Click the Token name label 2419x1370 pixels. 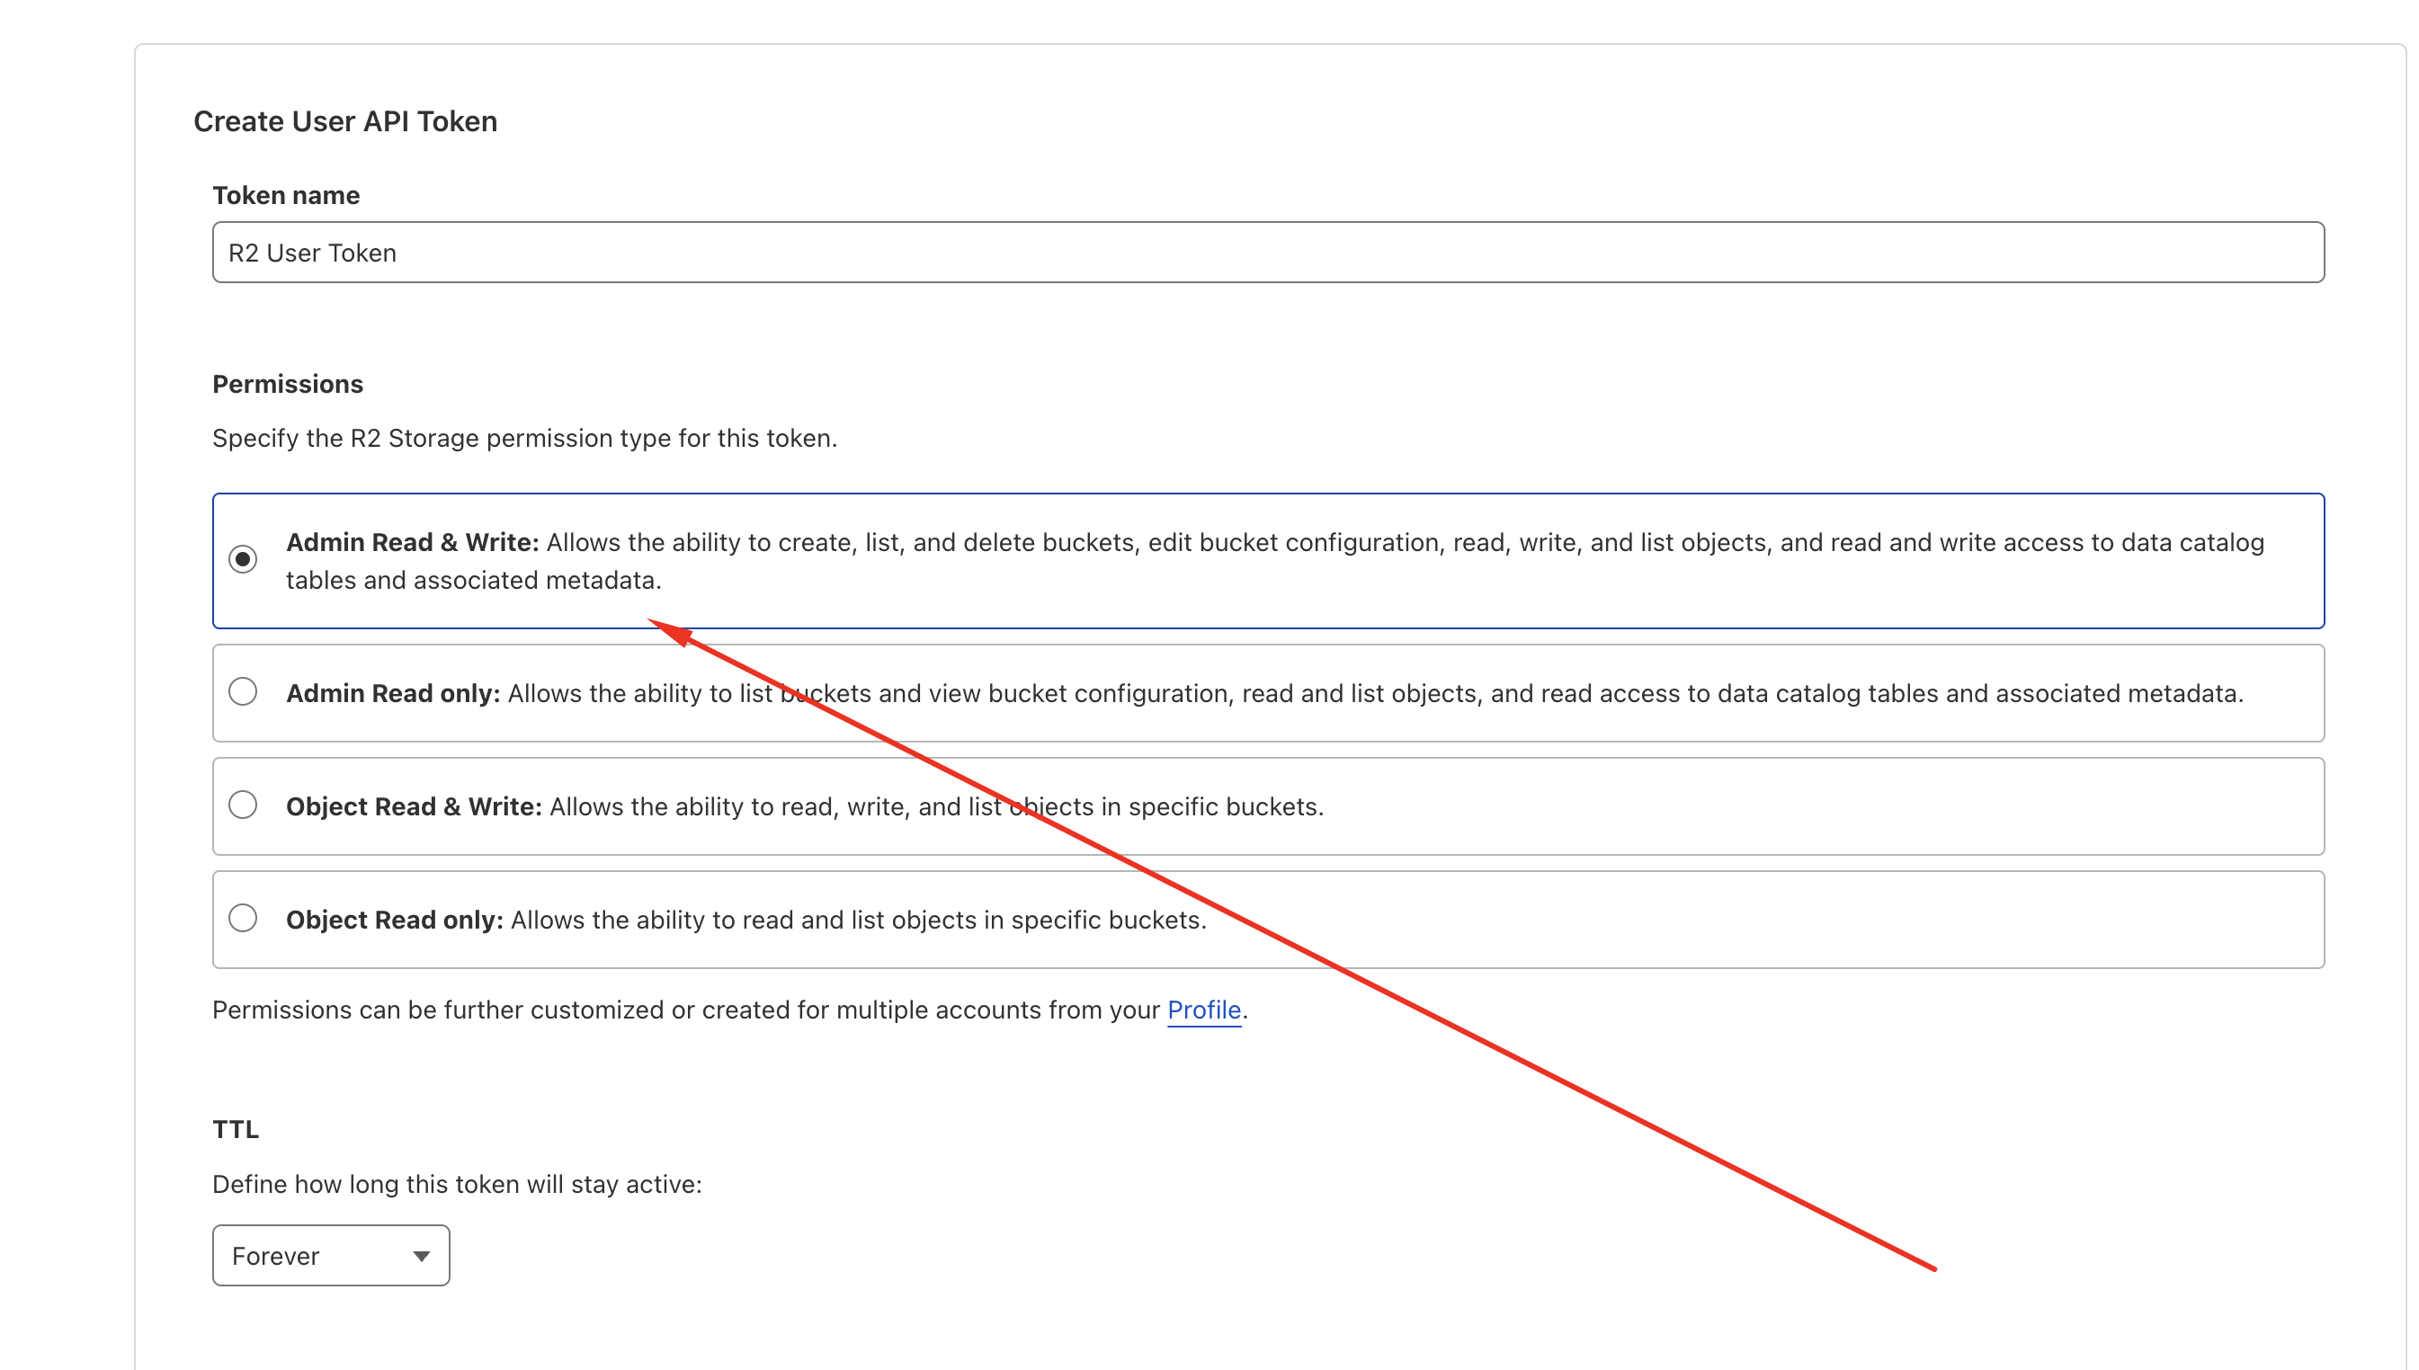[x=285, y=195]
